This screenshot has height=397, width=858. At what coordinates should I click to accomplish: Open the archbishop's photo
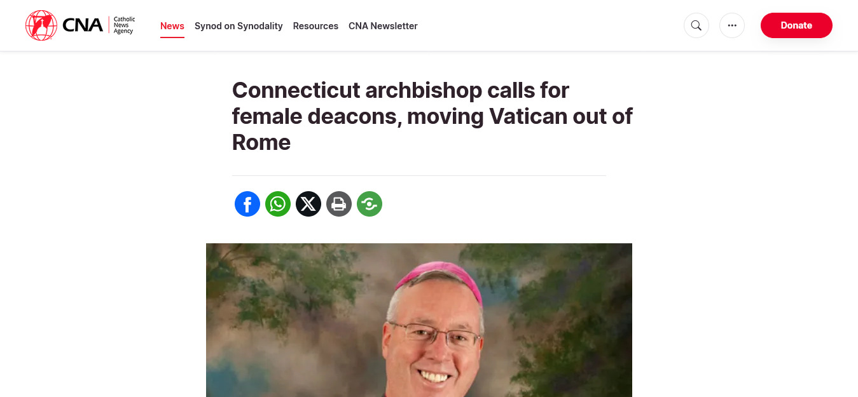point(419,320)
